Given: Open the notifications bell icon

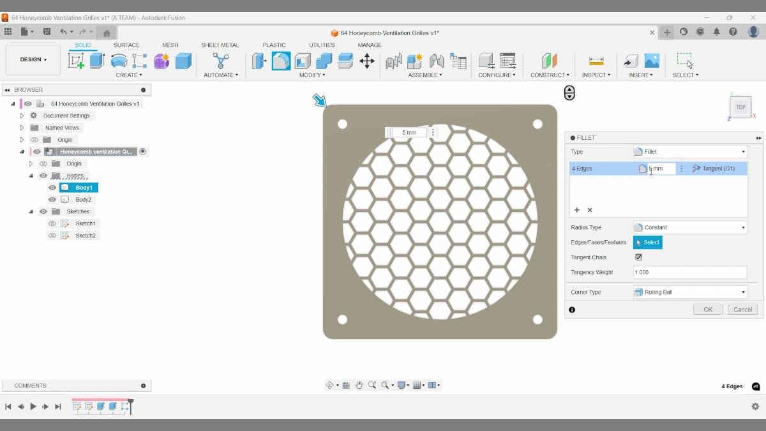Looking at the screenshot, I should click(717, 31).
